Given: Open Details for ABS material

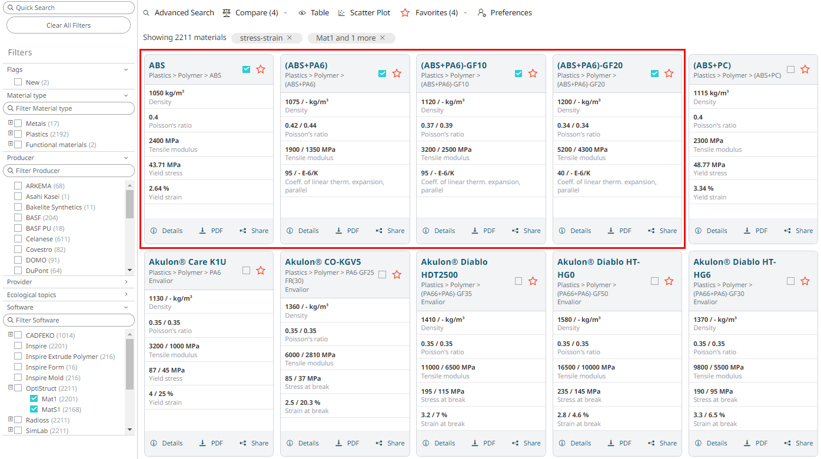Looking at the screenshot, I should pos(167,231).
